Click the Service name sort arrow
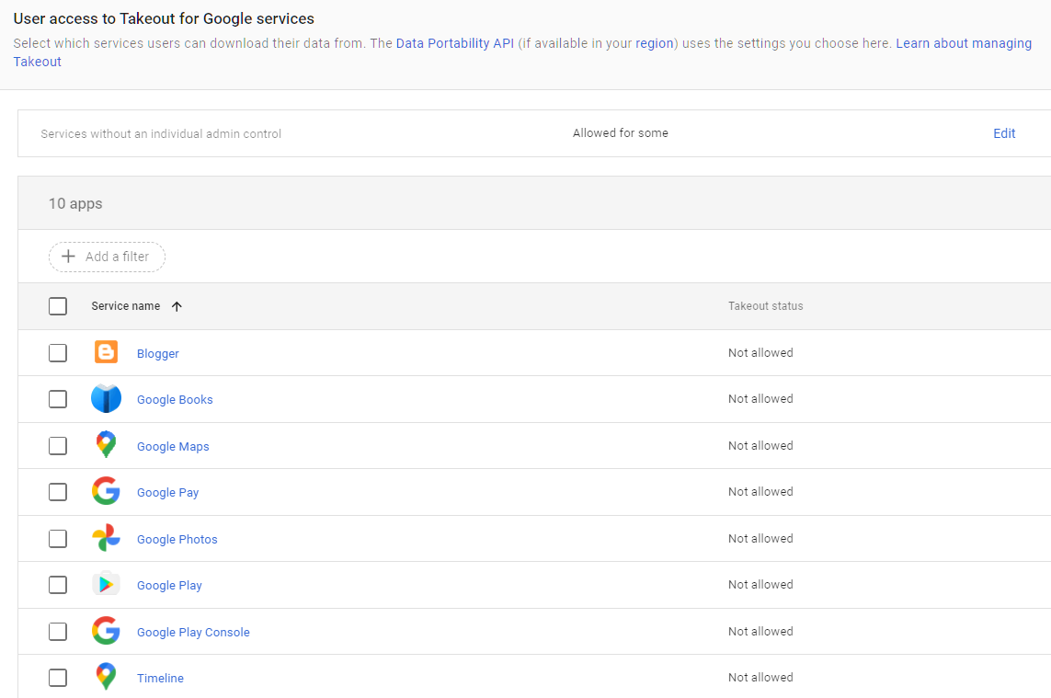1051x698 pixels. point(177,305)
